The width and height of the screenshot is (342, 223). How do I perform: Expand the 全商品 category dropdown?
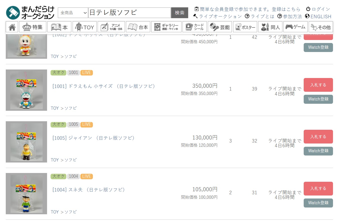click(x=73, y=13)
